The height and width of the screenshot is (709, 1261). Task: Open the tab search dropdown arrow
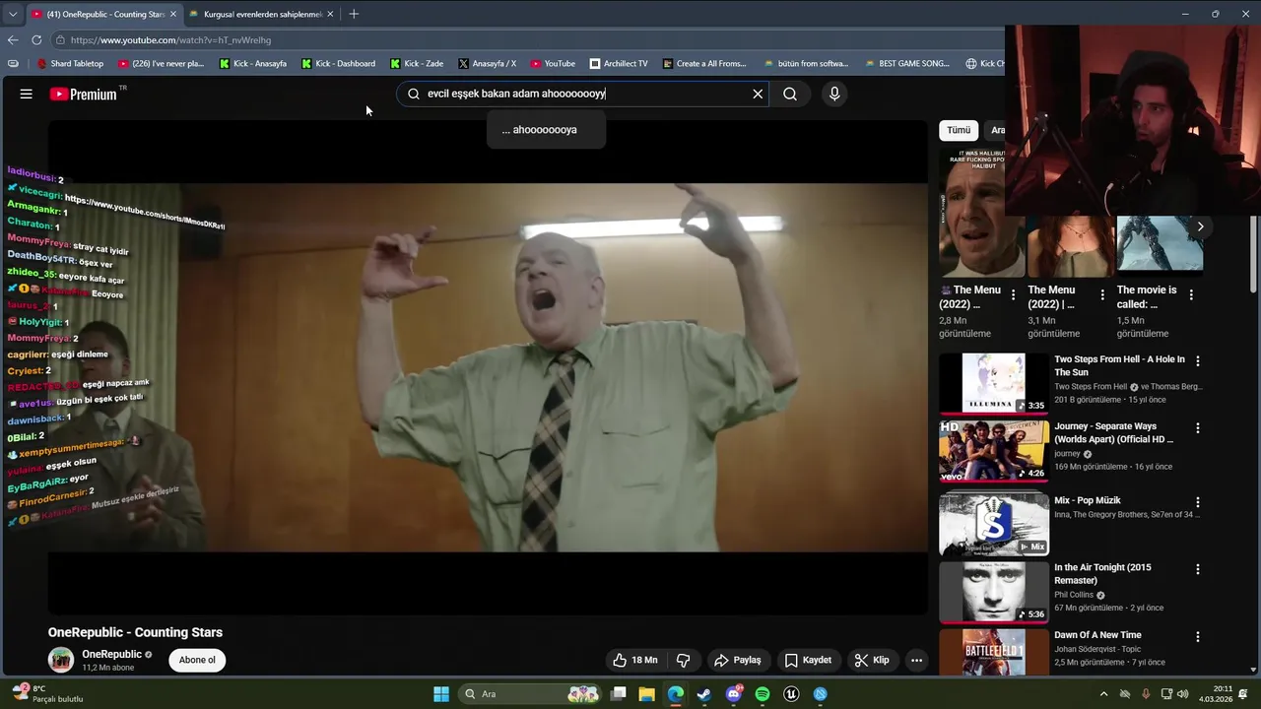12,14
